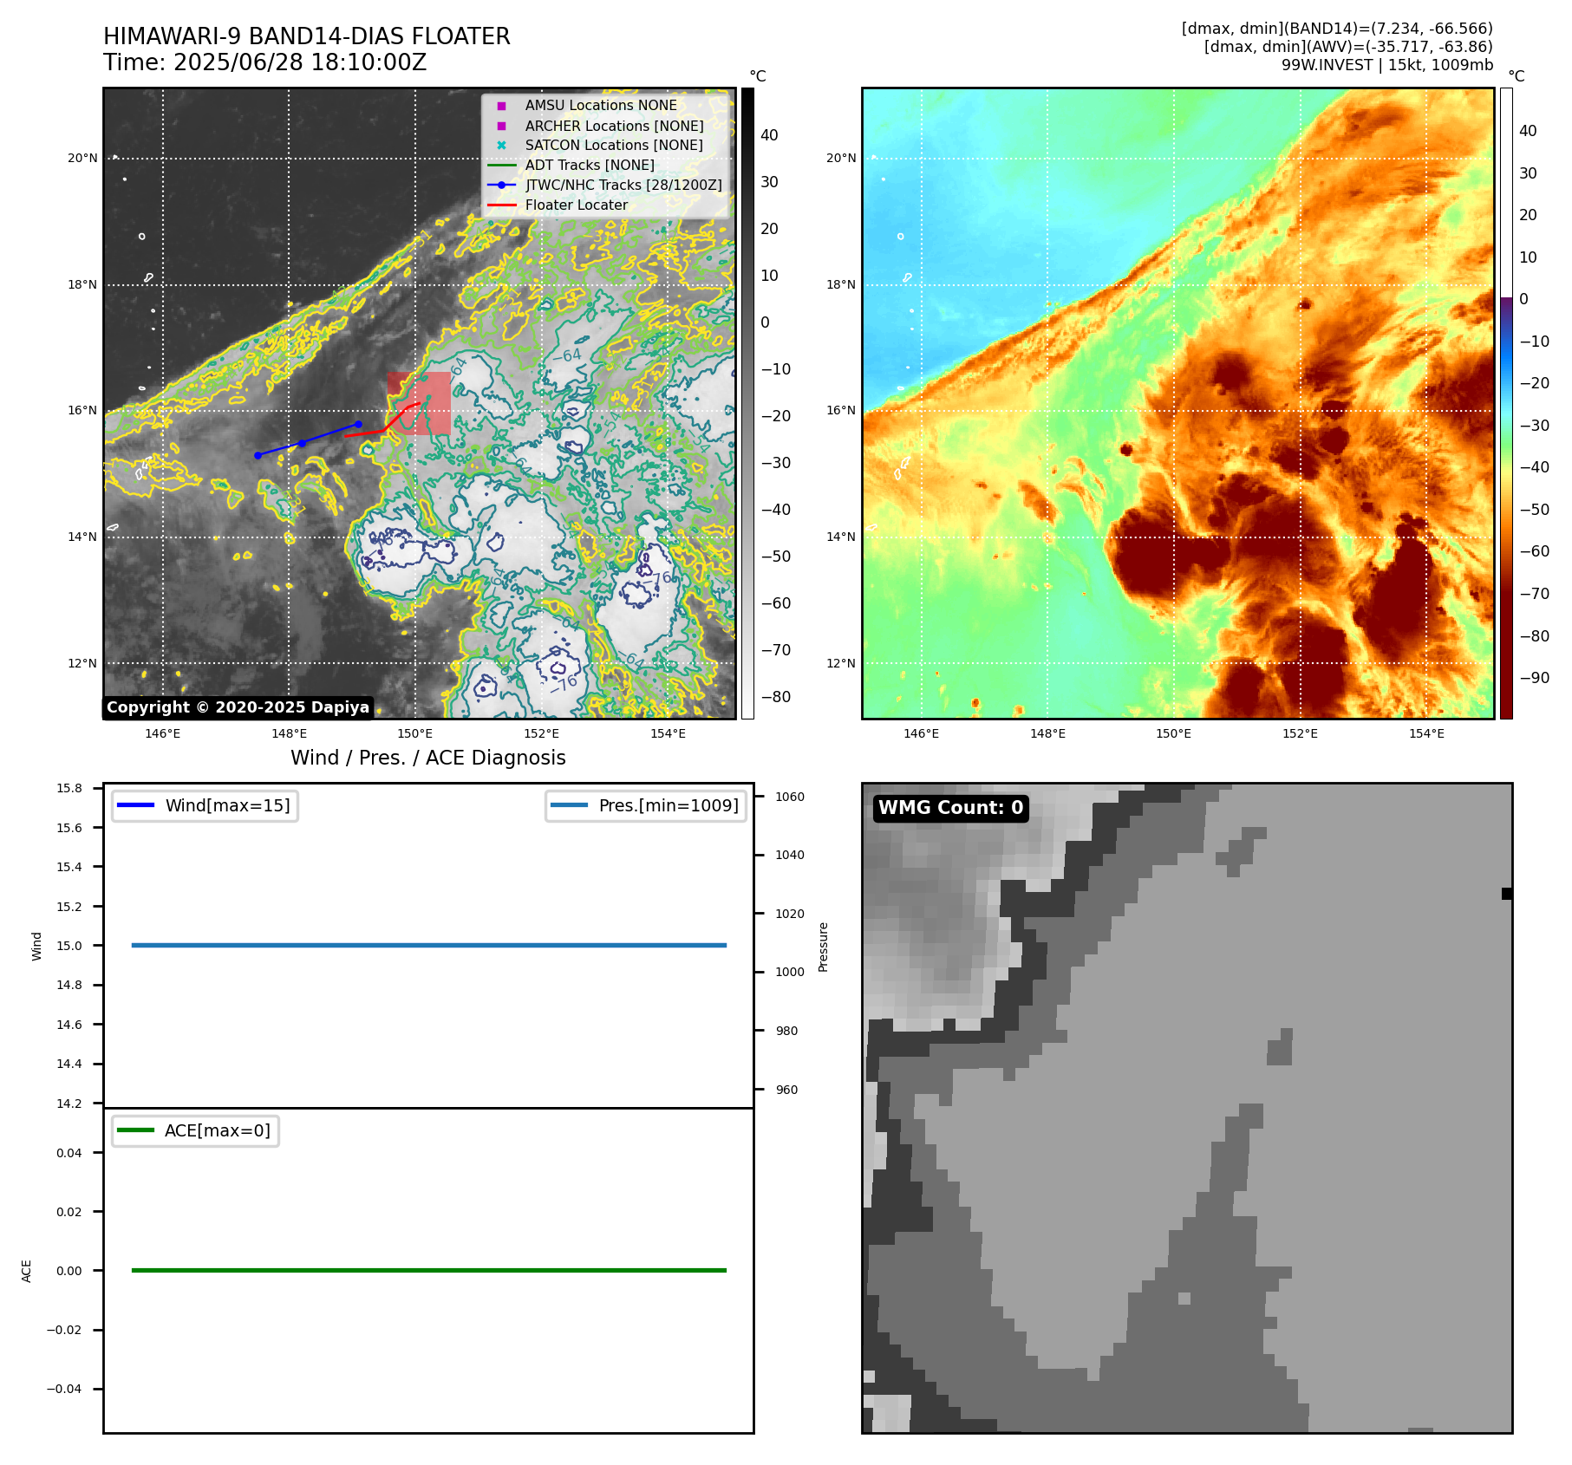Click the cyan SATCON x legend marker

pyautogui.click(x=501, y=146)
